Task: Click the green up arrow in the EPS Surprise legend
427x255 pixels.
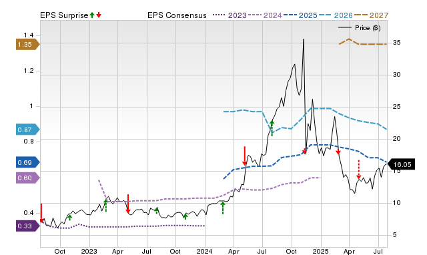Action: tap(92, 15)
